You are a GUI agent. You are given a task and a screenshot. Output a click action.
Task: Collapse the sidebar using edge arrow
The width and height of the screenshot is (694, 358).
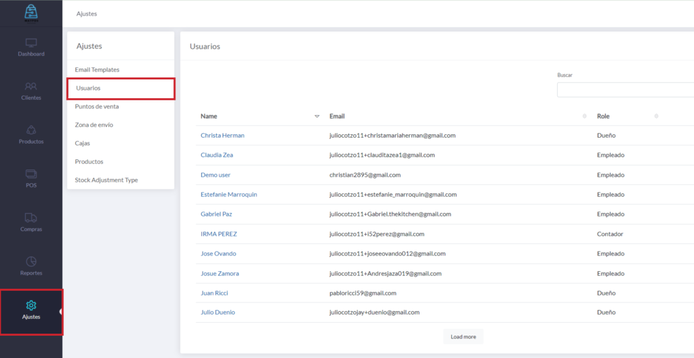pyautogui.click(x=61, y=311)
